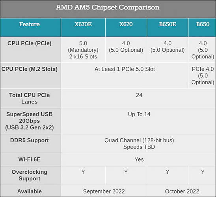
Task: Click the B650 column header
Action: click(203, 24)
